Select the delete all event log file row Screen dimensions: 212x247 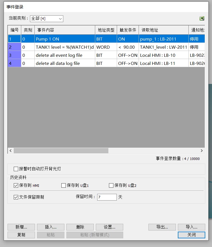click(64, 55)
